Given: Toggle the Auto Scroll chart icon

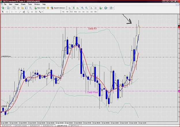Looking at the screenshot, I should pyautogui.click(x=92, y=8).
